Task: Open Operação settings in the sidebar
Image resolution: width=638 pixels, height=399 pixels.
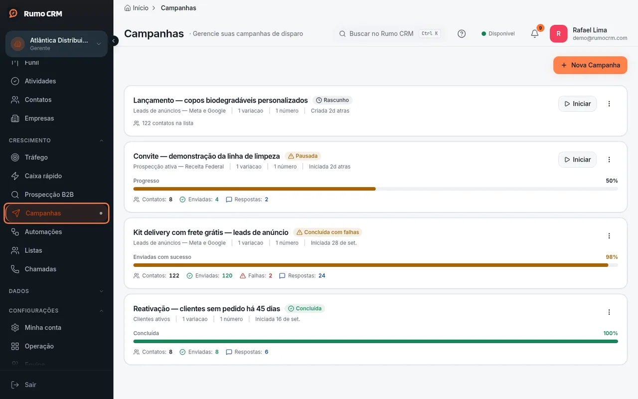Action: 56,346
